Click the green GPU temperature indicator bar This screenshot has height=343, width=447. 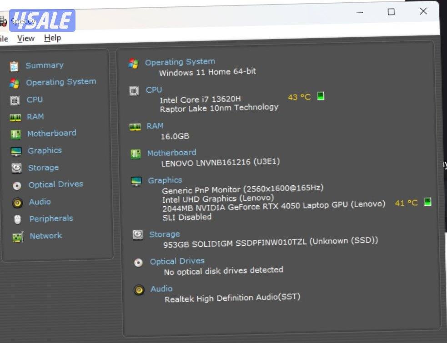click(427, 203)
